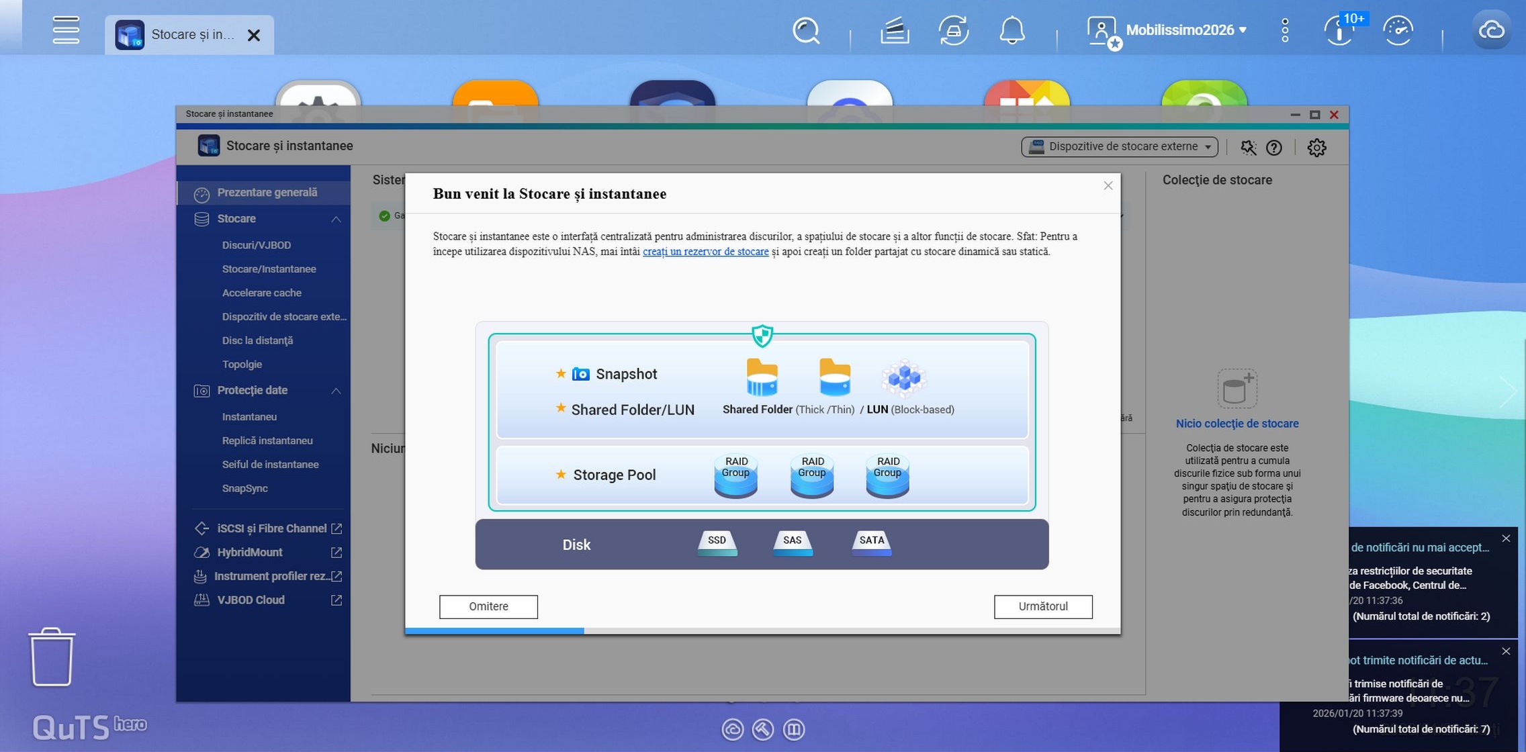This screenshot has height=752, width=1526.
Task: Click the Următorul button
Action: point(1042,606)
